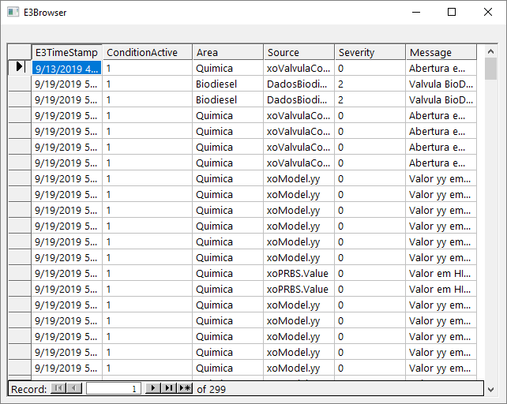Click the first xoPRBS.Value Source cell
The height and width of the screenshot is (404, 507).
point(299,273)
